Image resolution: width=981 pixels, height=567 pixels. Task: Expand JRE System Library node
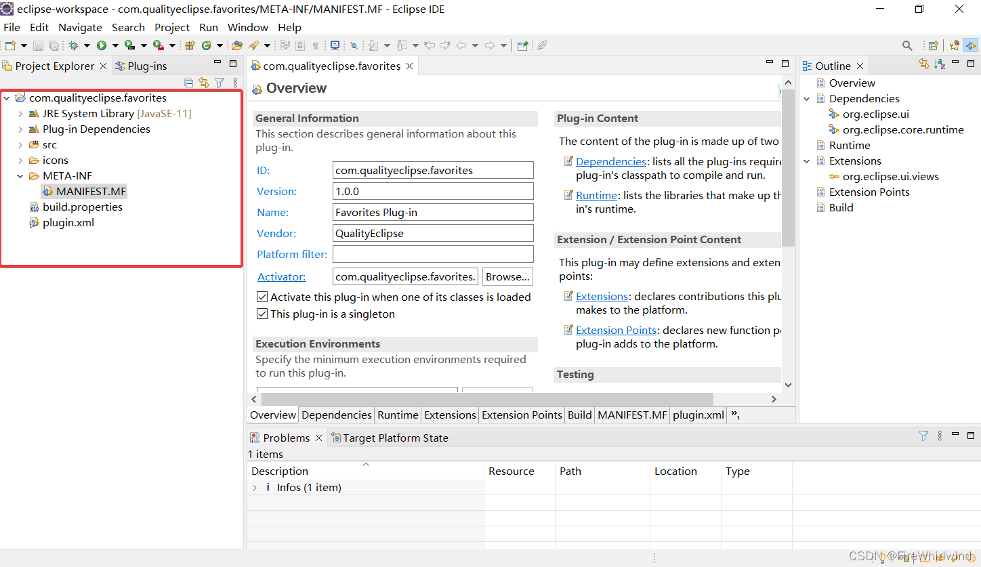(x=20, y=114)
